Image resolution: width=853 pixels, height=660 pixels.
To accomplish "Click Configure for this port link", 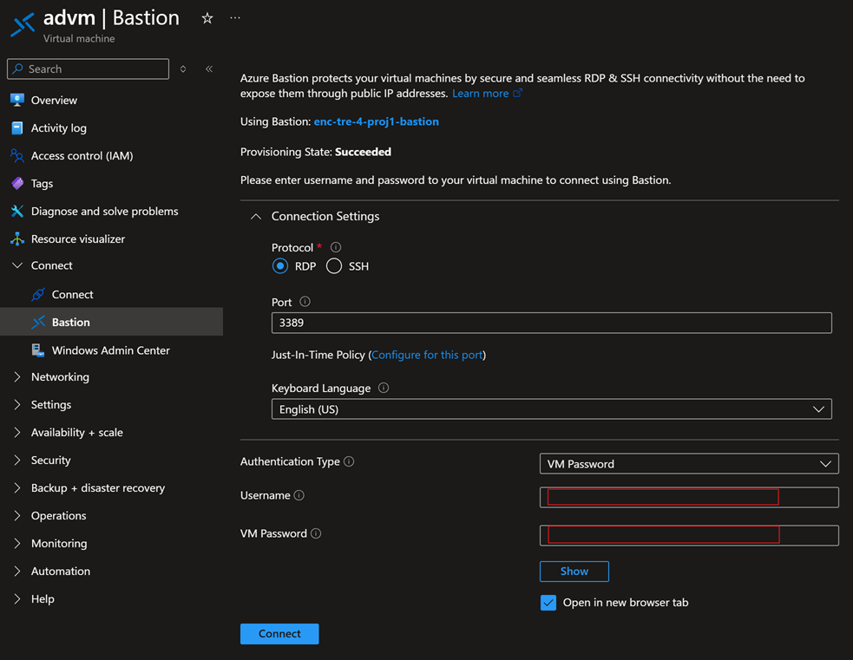I will point(427,355).
